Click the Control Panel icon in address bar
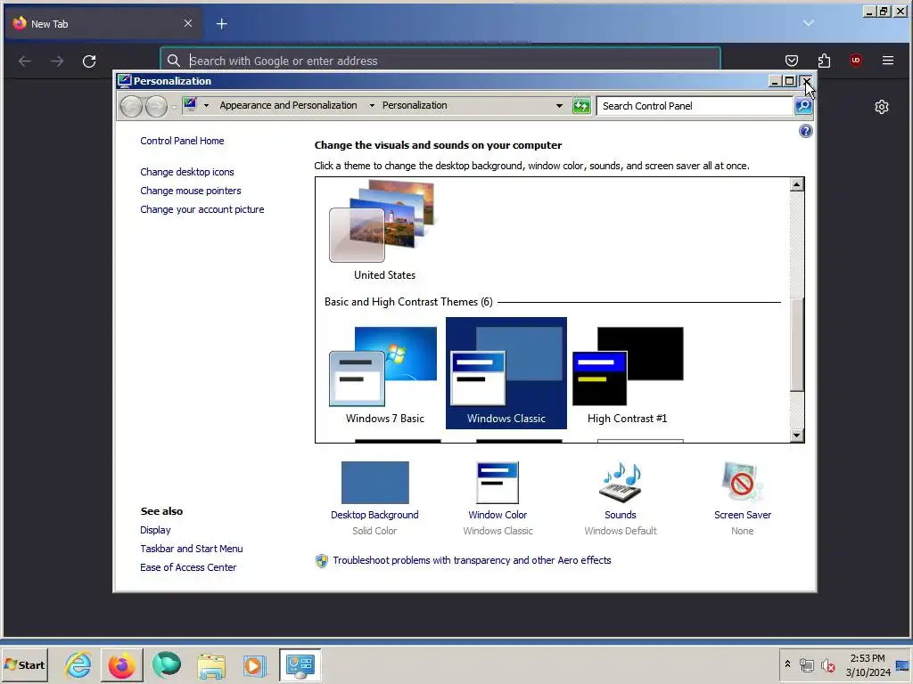This screenshot has height=684, width=913. 190,105
